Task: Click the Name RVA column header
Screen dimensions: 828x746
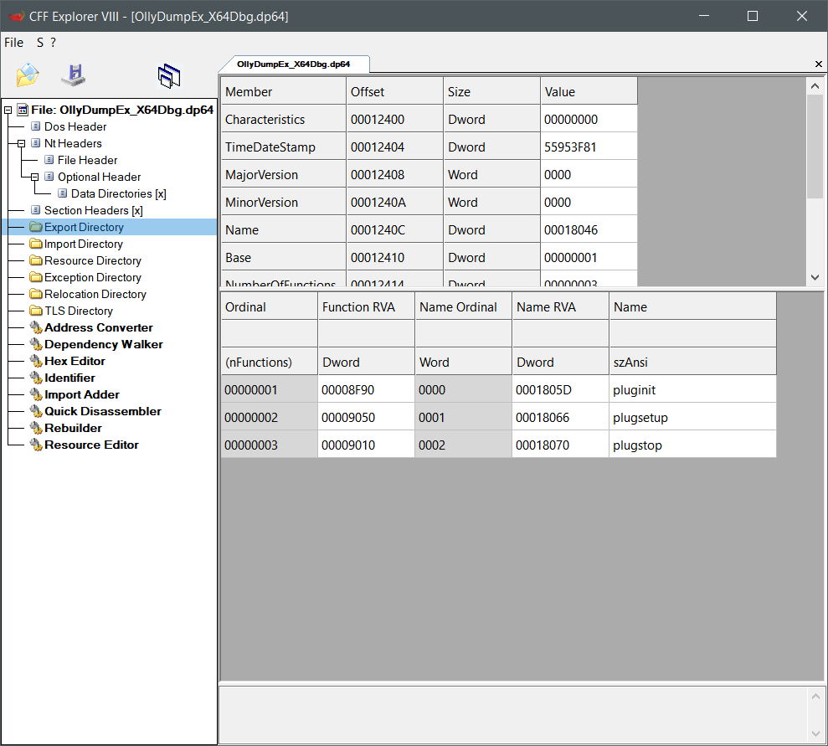Action: [560, 307]
